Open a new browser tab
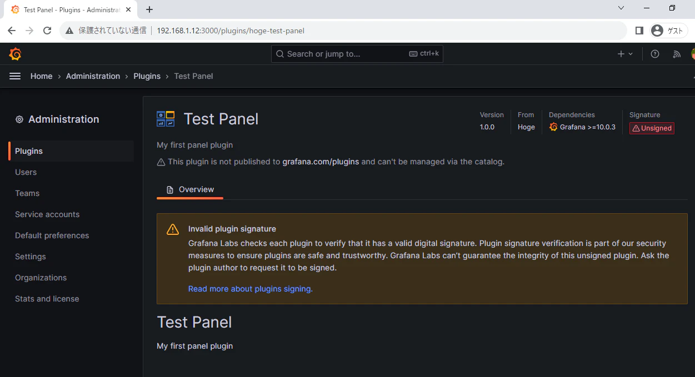The width and height of the screenshot is (695, 377). coord(149,9)
